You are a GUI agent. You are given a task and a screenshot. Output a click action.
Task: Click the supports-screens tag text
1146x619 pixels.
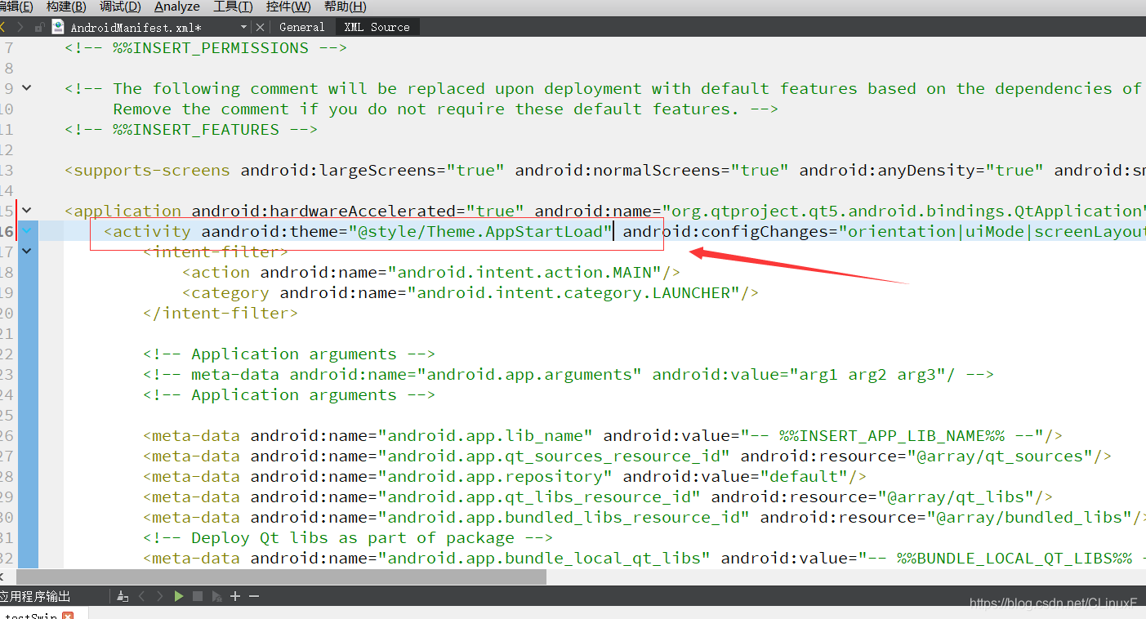[147, 170]
